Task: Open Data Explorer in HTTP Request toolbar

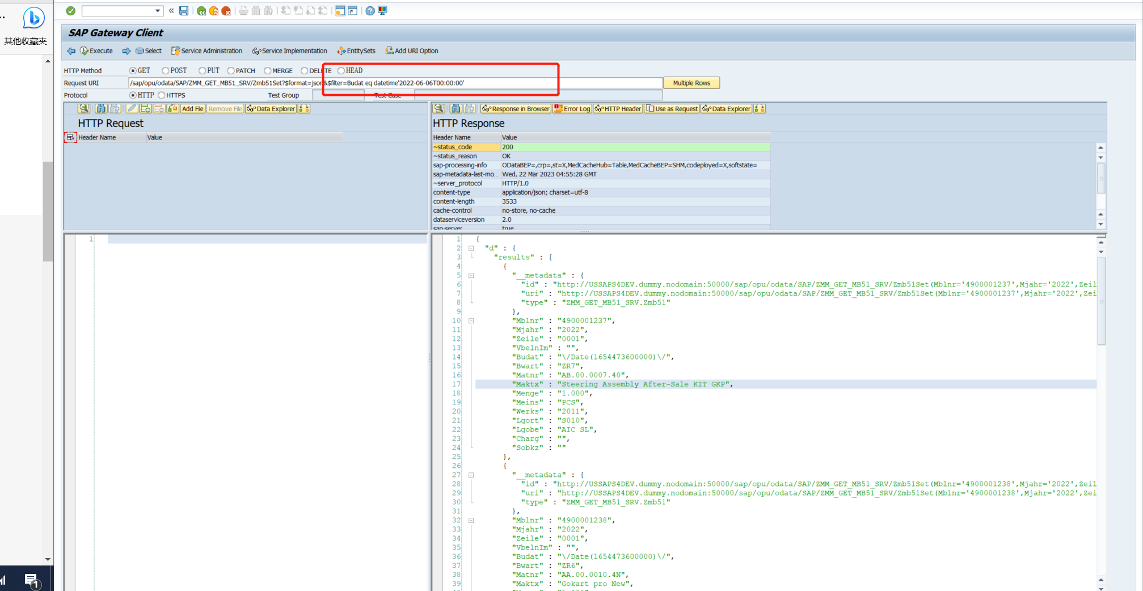Action: coord(271,108)
